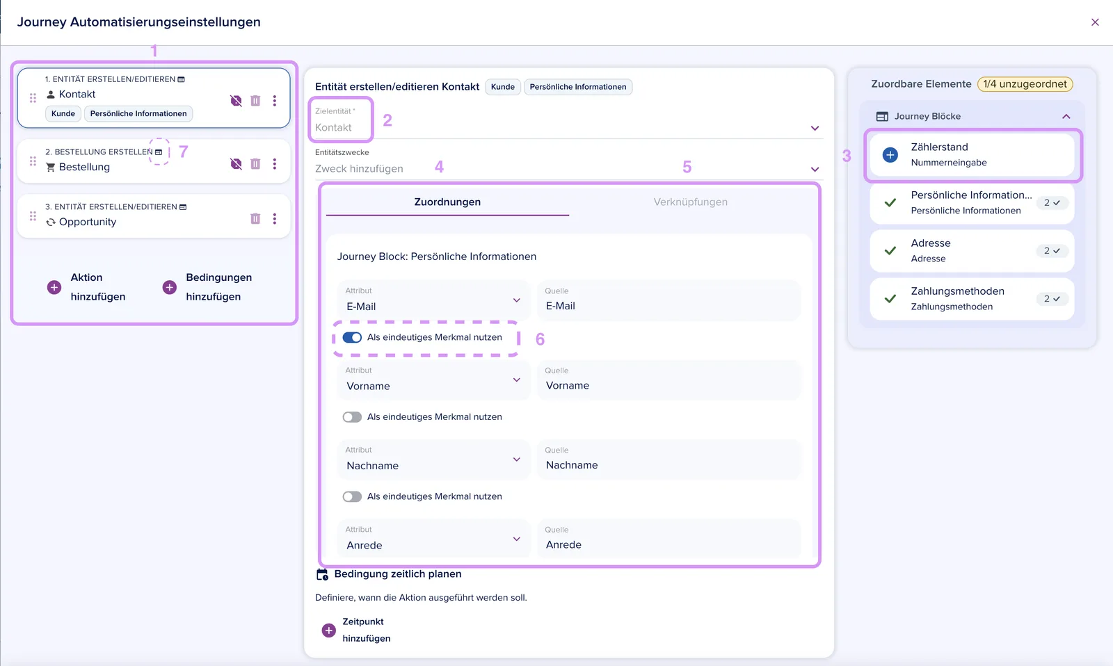Click block icon in the Opportunity card header
The image size is (1113, 666).
tap(183, 207)
